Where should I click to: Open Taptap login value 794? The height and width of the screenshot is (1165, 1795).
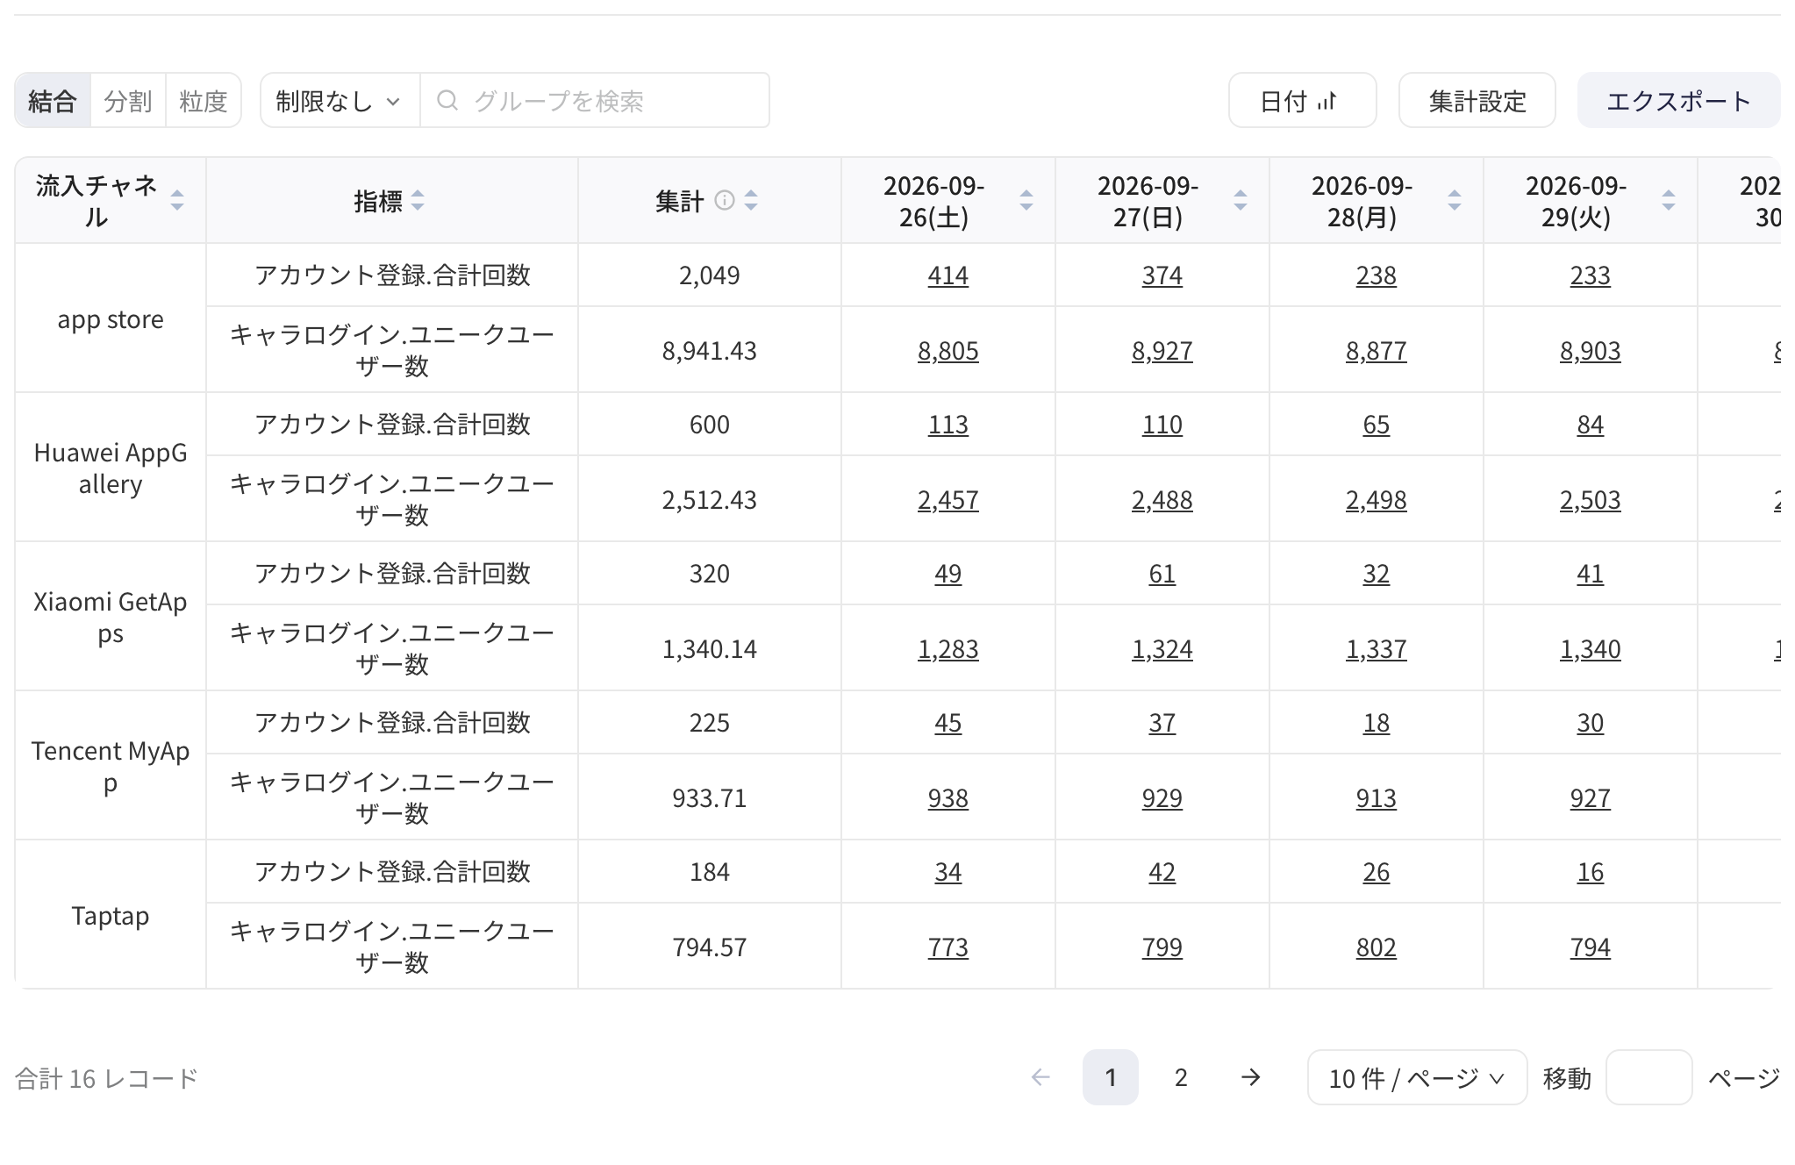[x=1591, y=947]
